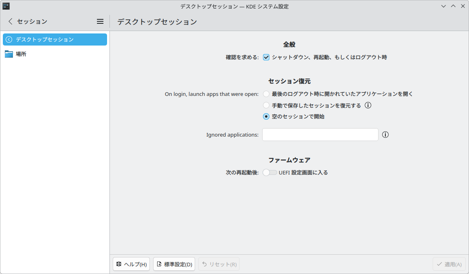
Task: Click the 適用(A) apply button
Action: pyautogui.click(x=449, y=264)
